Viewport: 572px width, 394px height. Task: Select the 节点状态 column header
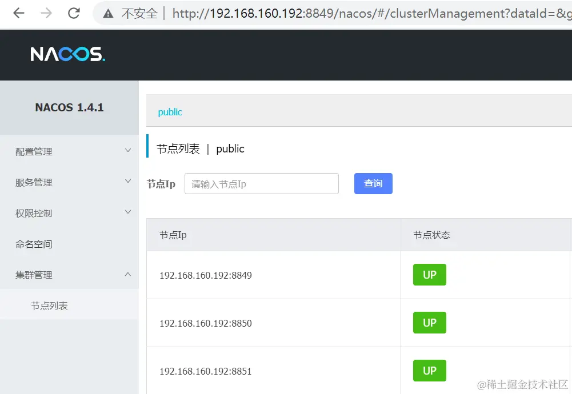pyautogui.click(x=431, y=235)
